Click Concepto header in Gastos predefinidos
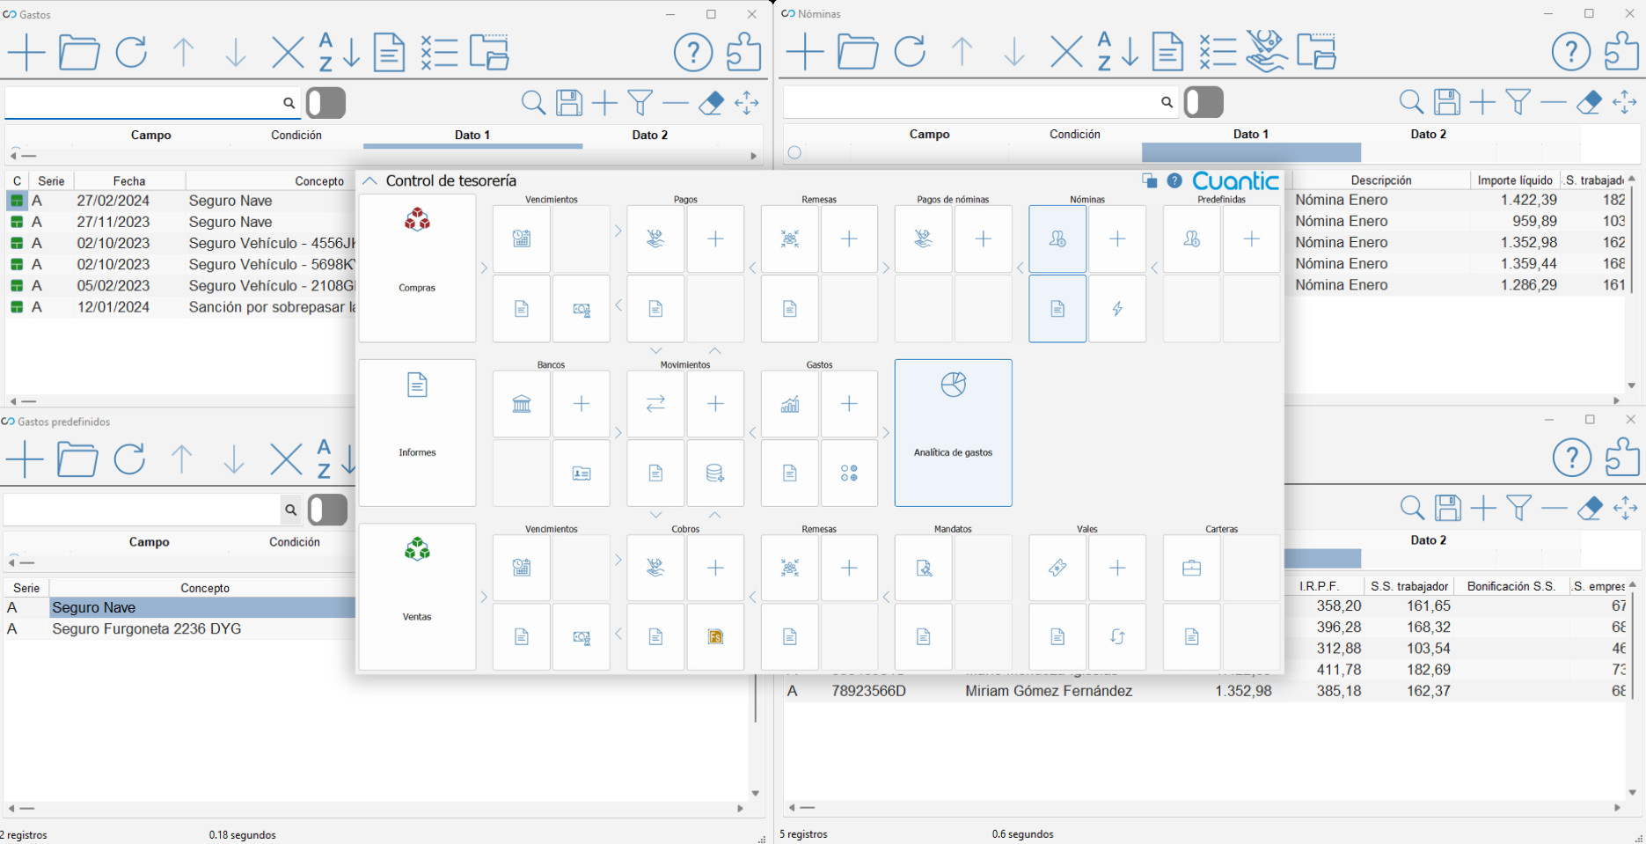The image size is (1646, 844). (x=205, y=588)
